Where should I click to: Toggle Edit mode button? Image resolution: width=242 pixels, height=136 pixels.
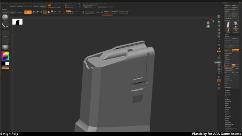[x=26, y=12]
